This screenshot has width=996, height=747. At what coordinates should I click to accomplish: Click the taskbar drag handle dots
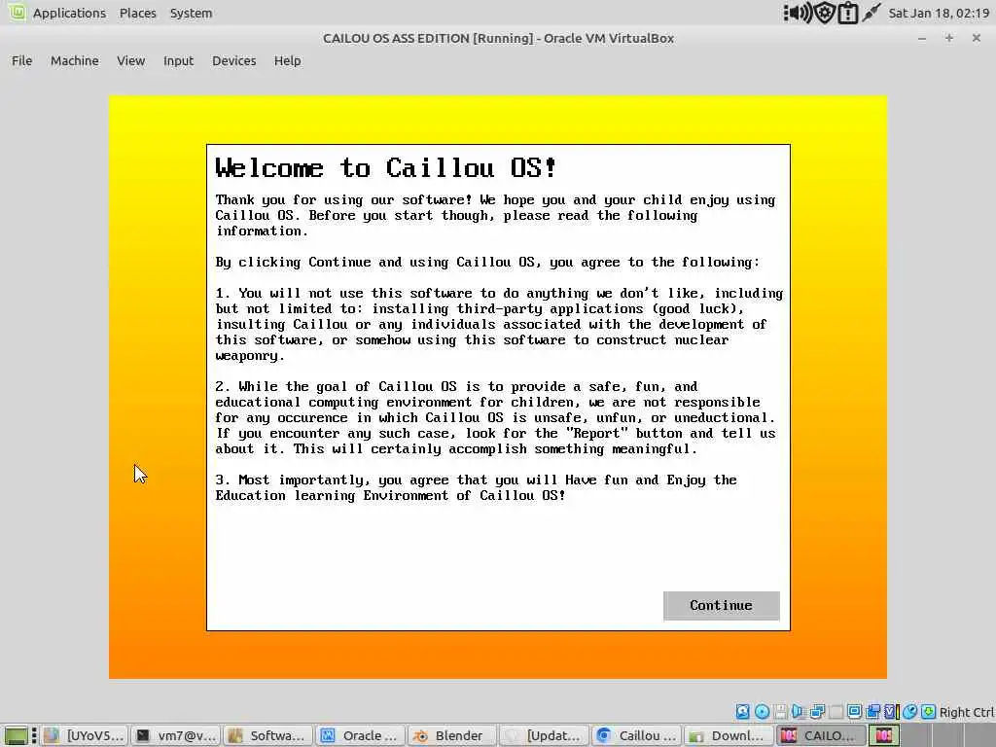point(34,735)
